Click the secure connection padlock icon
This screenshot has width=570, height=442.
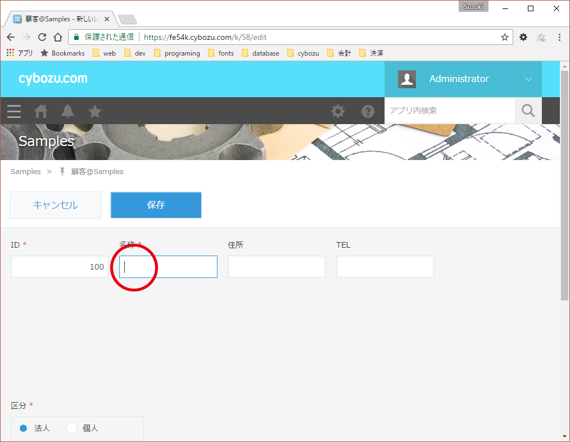pyautogui.click(x=76, y=37)
